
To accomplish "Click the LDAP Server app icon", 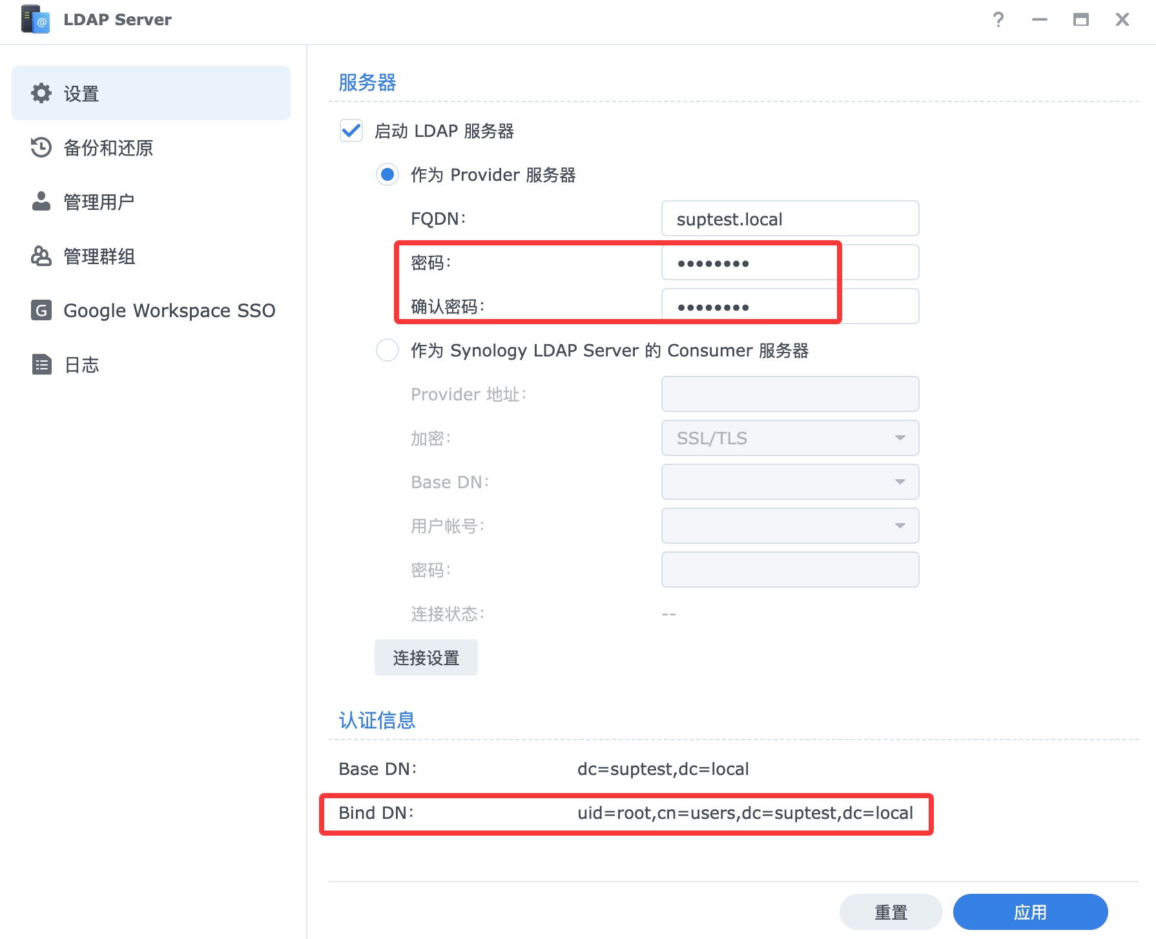I will coord(35,19).
